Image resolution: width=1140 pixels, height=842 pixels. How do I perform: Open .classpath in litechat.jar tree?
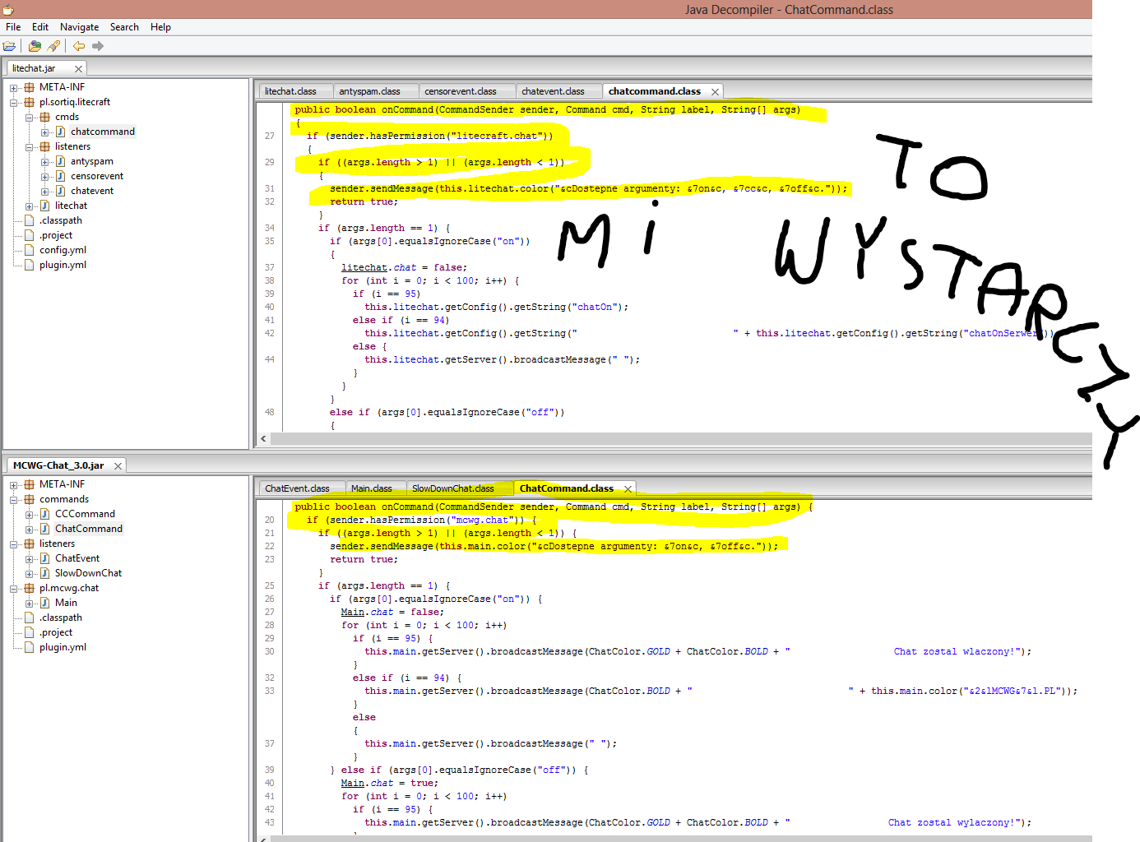coord(61,220)
